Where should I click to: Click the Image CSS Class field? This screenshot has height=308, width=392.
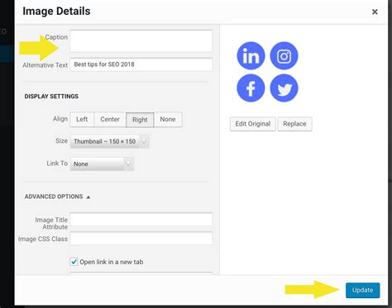click(141, 239)
